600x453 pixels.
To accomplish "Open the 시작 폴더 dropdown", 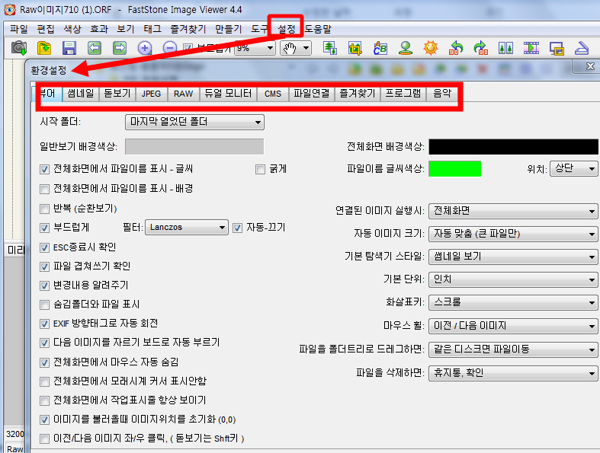I will (194, 122).
